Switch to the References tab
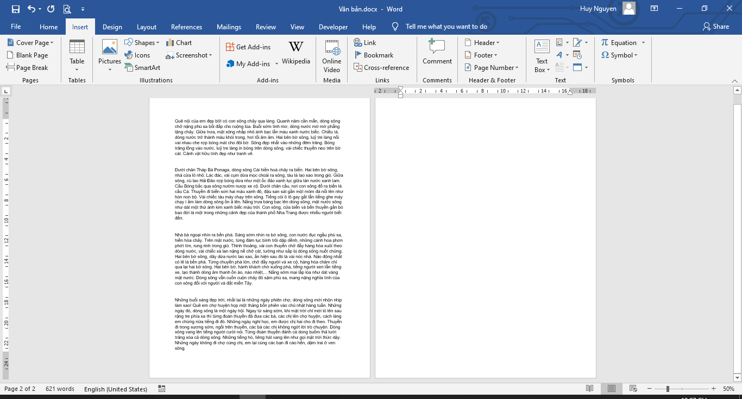 point(186,27)
